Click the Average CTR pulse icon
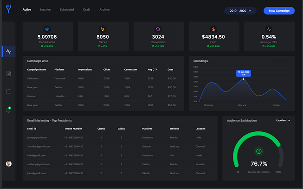303x189 pixels. pyautogui.click(x=268, y=29)
